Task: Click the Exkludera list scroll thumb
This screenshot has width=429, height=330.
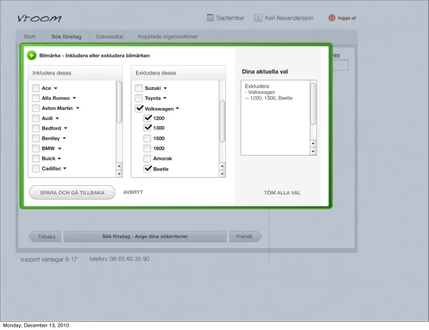Action: tap(222, 121)
